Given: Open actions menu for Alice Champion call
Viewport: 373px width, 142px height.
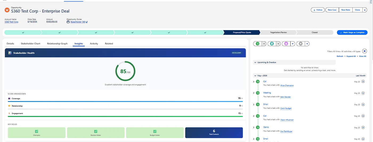Looking at the screenshot, I should [363, 82].
